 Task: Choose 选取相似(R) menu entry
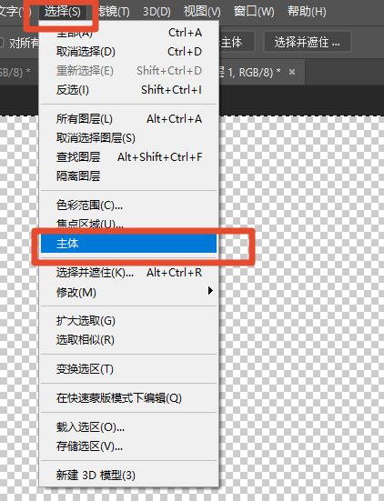pos(129,340)
